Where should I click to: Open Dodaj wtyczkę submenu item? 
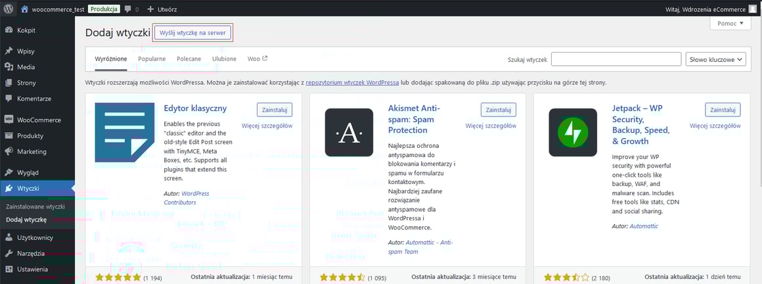(26, 220)
